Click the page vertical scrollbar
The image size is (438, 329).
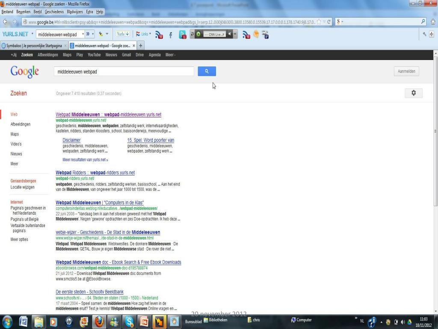click(x=435, y=132)
